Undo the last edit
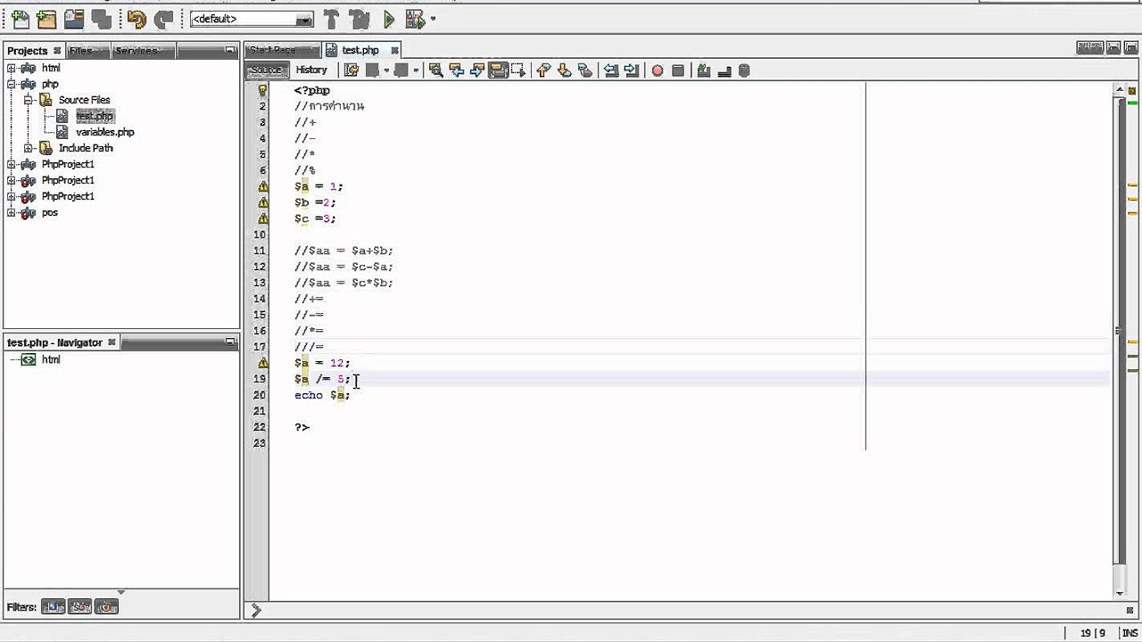The image size is (1142, 642). [x=137, y=19]
